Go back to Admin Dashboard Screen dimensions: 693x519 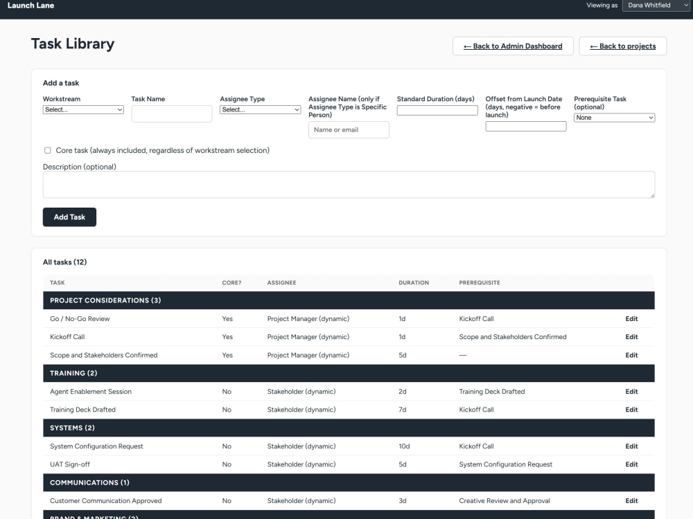pyautogui.click(x=513, y=46)
